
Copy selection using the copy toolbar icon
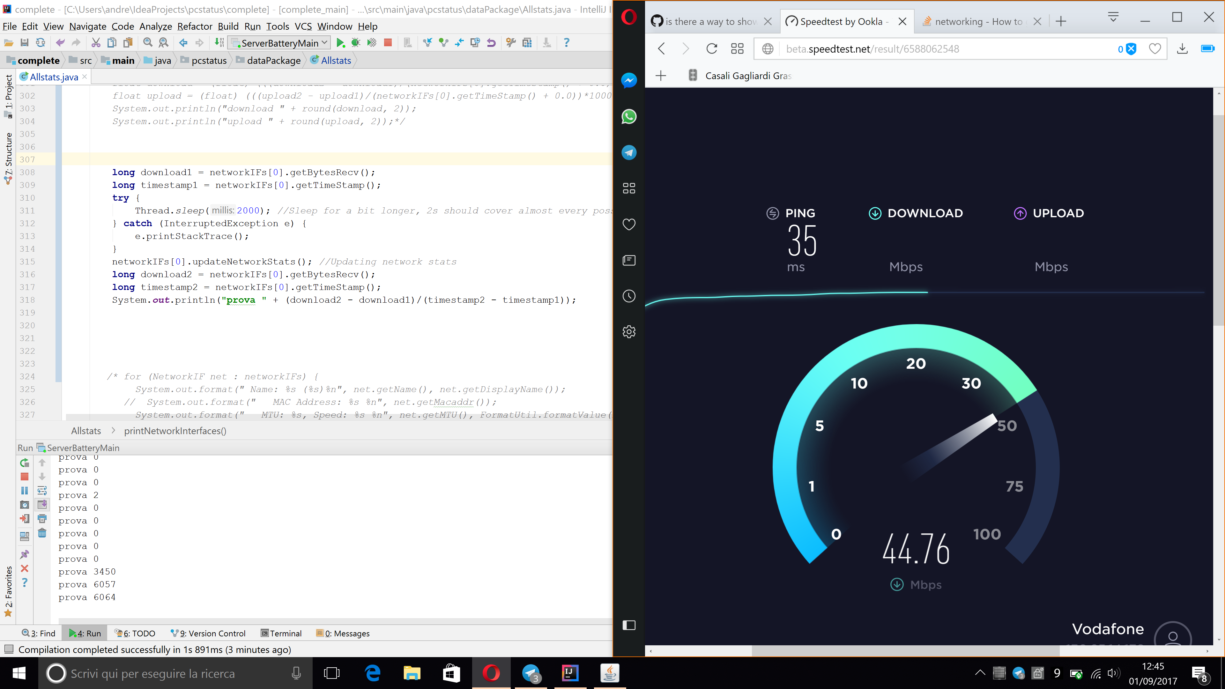(x=112, y=43)
